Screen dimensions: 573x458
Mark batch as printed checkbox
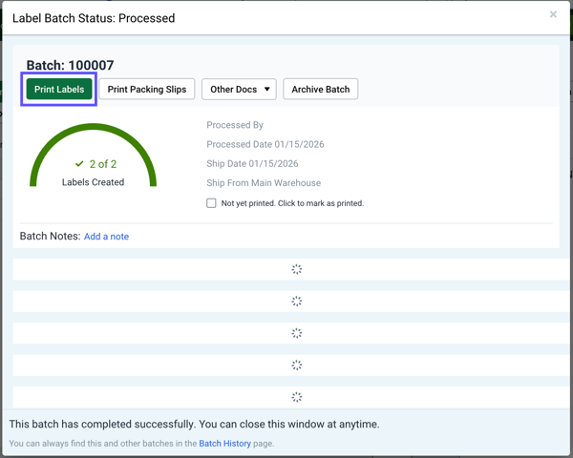click(211, 203)
